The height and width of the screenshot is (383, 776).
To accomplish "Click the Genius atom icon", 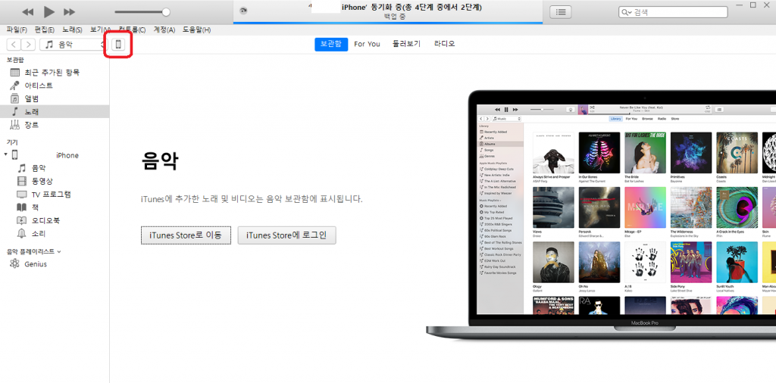I will [x=15, y=264].
